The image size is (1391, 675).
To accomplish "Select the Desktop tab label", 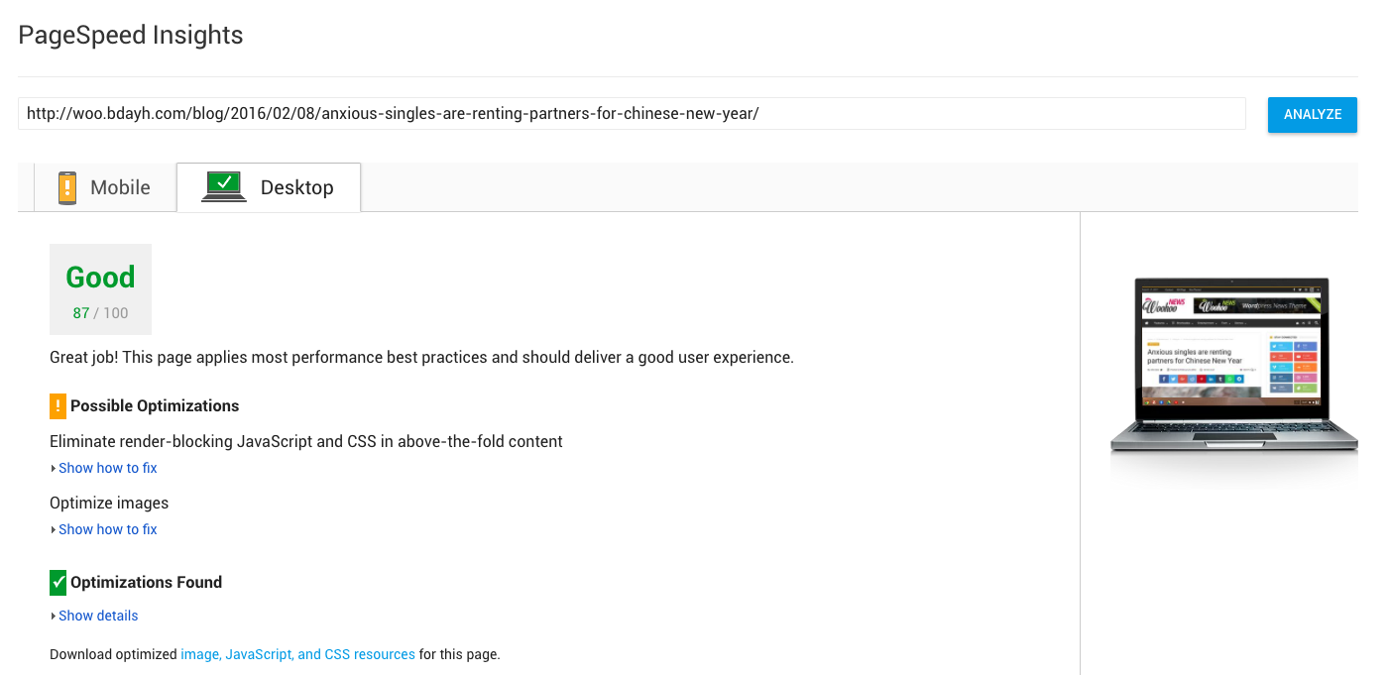I will (x=296, y=187).
